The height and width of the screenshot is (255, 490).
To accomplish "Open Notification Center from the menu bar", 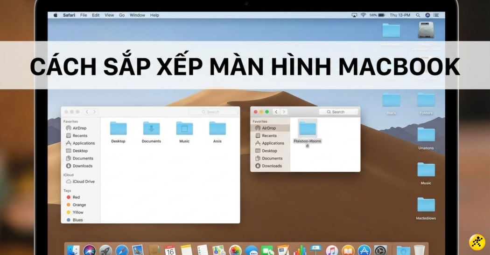I will tap(437, 15).
